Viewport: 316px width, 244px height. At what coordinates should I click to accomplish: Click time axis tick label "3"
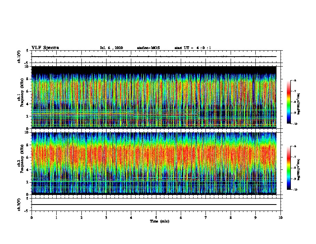106,217
